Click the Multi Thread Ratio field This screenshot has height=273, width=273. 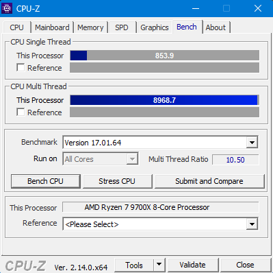[235, 160]
